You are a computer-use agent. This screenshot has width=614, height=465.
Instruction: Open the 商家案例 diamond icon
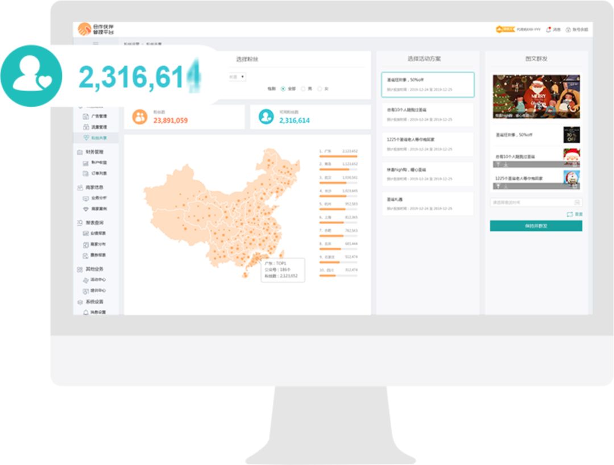[86, 209]
